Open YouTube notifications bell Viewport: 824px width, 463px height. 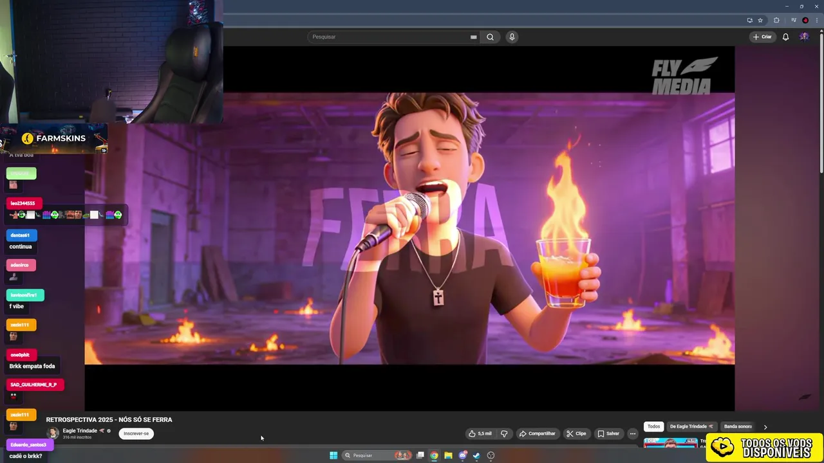(x=785, y=37)
